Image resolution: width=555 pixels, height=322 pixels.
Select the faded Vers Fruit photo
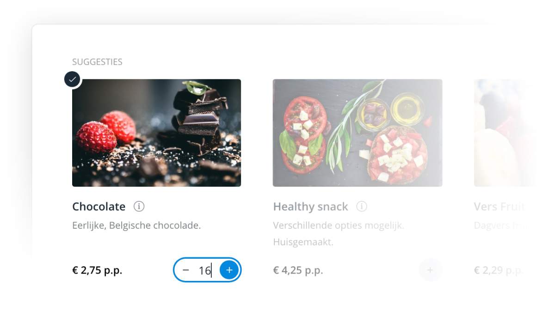504,133
